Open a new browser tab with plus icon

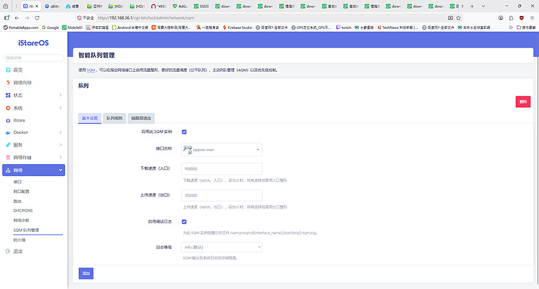[x=472, y=6]
